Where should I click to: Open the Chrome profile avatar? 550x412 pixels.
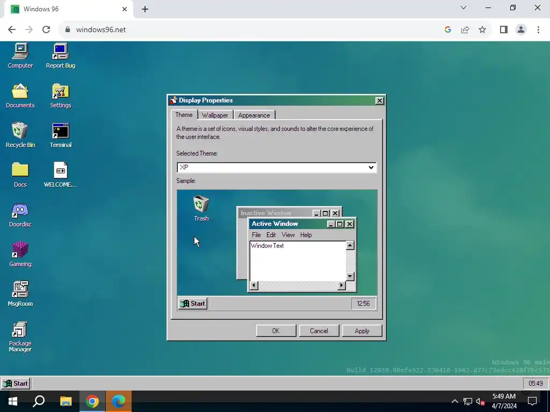click(521, 30)
